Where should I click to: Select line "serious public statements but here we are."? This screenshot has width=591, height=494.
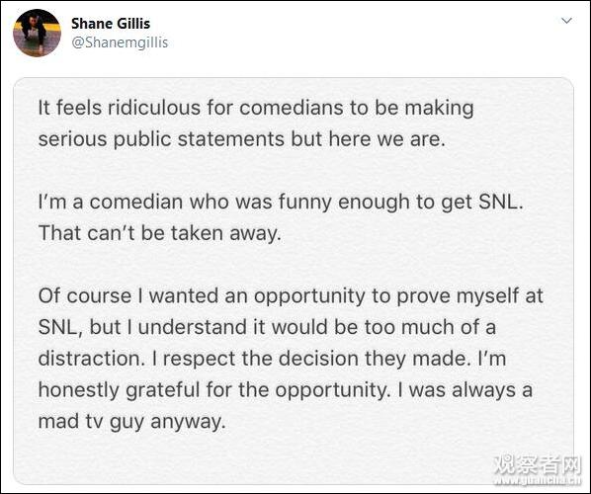pyautogui.click(x=241, y=139)
